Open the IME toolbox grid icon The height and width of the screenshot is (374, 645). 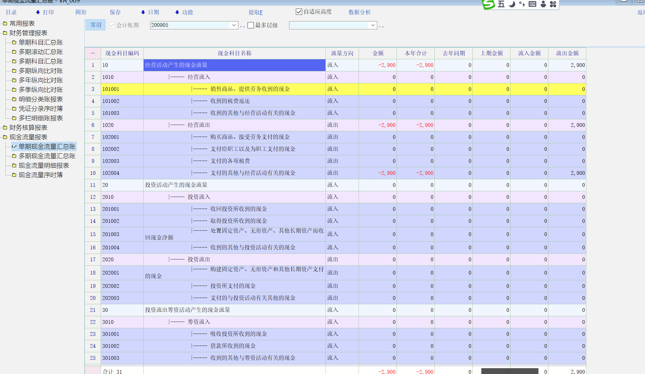click(x=553, y=4)
